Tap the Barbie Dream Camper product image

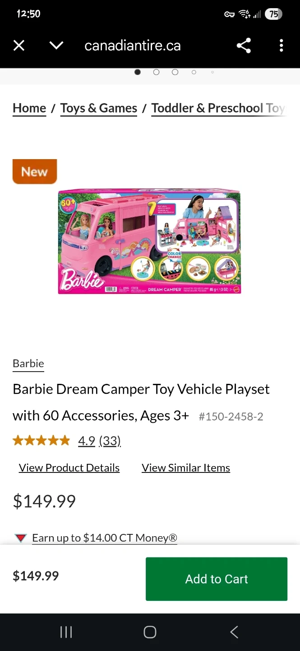coord(149,241)
